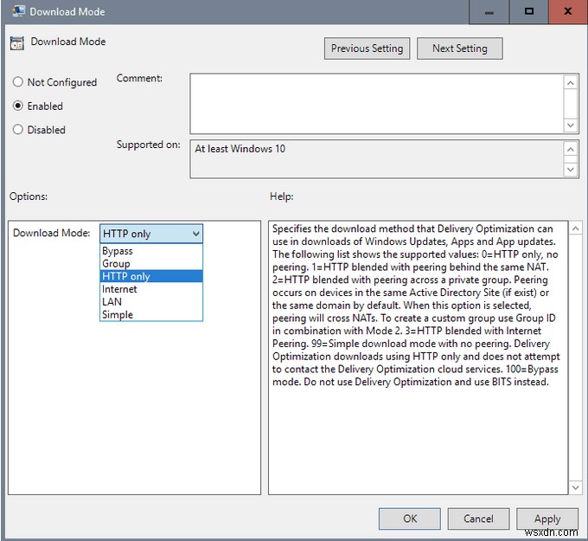Click inside the Comment text box
This screenshot has height=541, width=588.
(376, 104)
